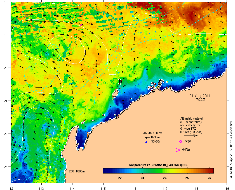Click the '0-30m' legend label

point(155,137)
